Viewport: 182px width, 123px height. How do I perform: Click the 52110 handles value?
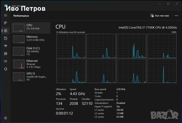[87, 103]
